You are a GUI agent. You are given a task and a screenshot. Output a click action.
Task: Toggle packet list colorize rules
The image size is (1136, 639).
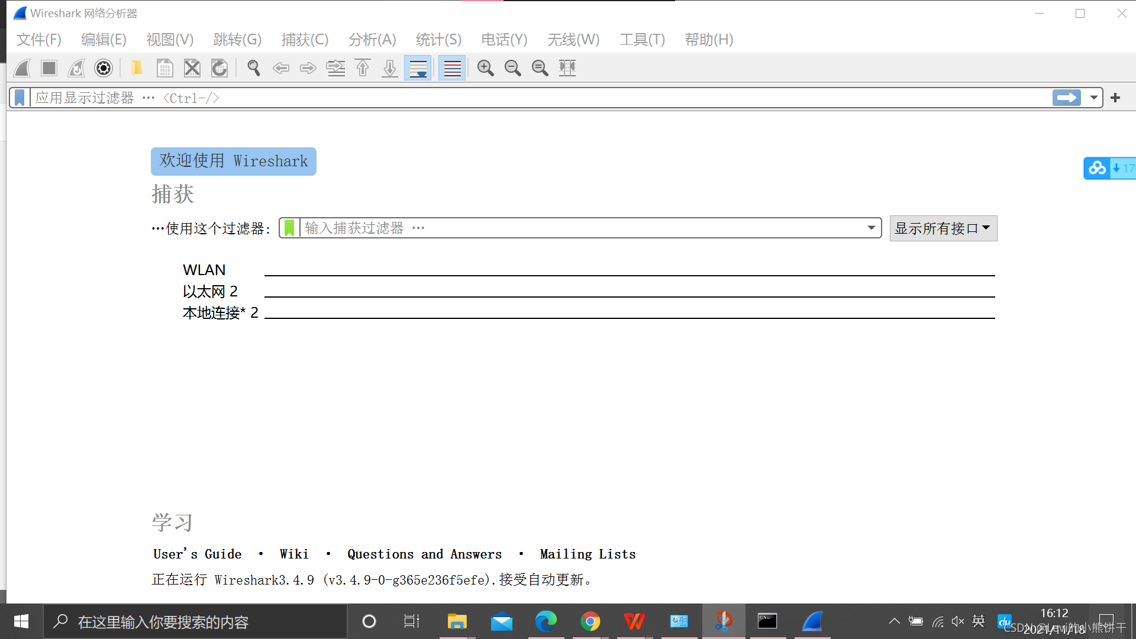452,68
